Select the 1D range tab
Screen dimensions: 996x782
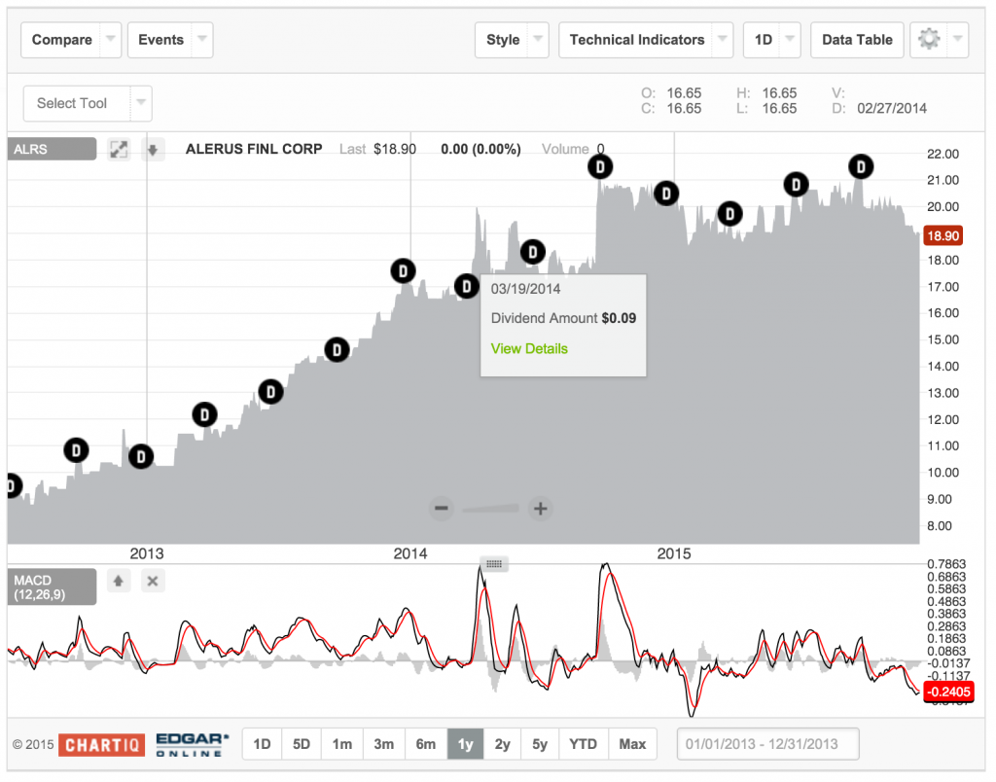(262, 744)
